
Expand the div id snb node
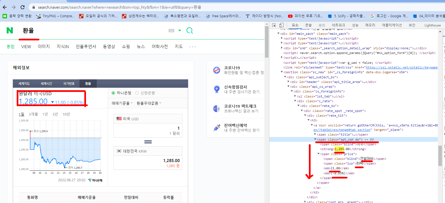tap(282, 48)
